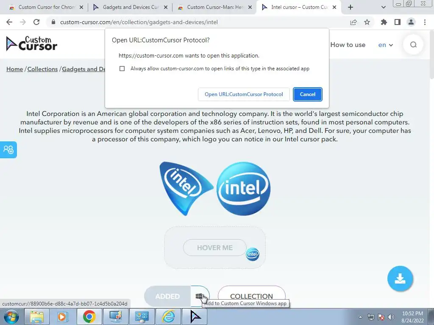434x325 pixels.
Task: Go to Home breadcrumb link
Action: tap(15, 69)
